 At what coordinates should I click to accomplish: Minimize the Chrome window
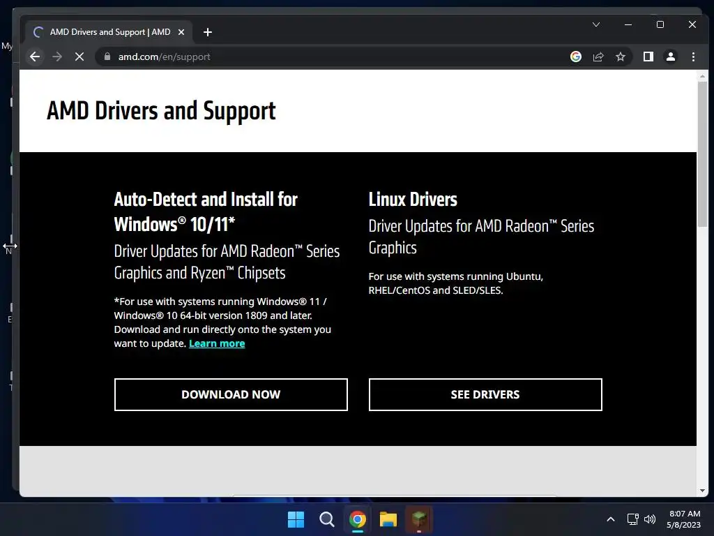(628, 24)
